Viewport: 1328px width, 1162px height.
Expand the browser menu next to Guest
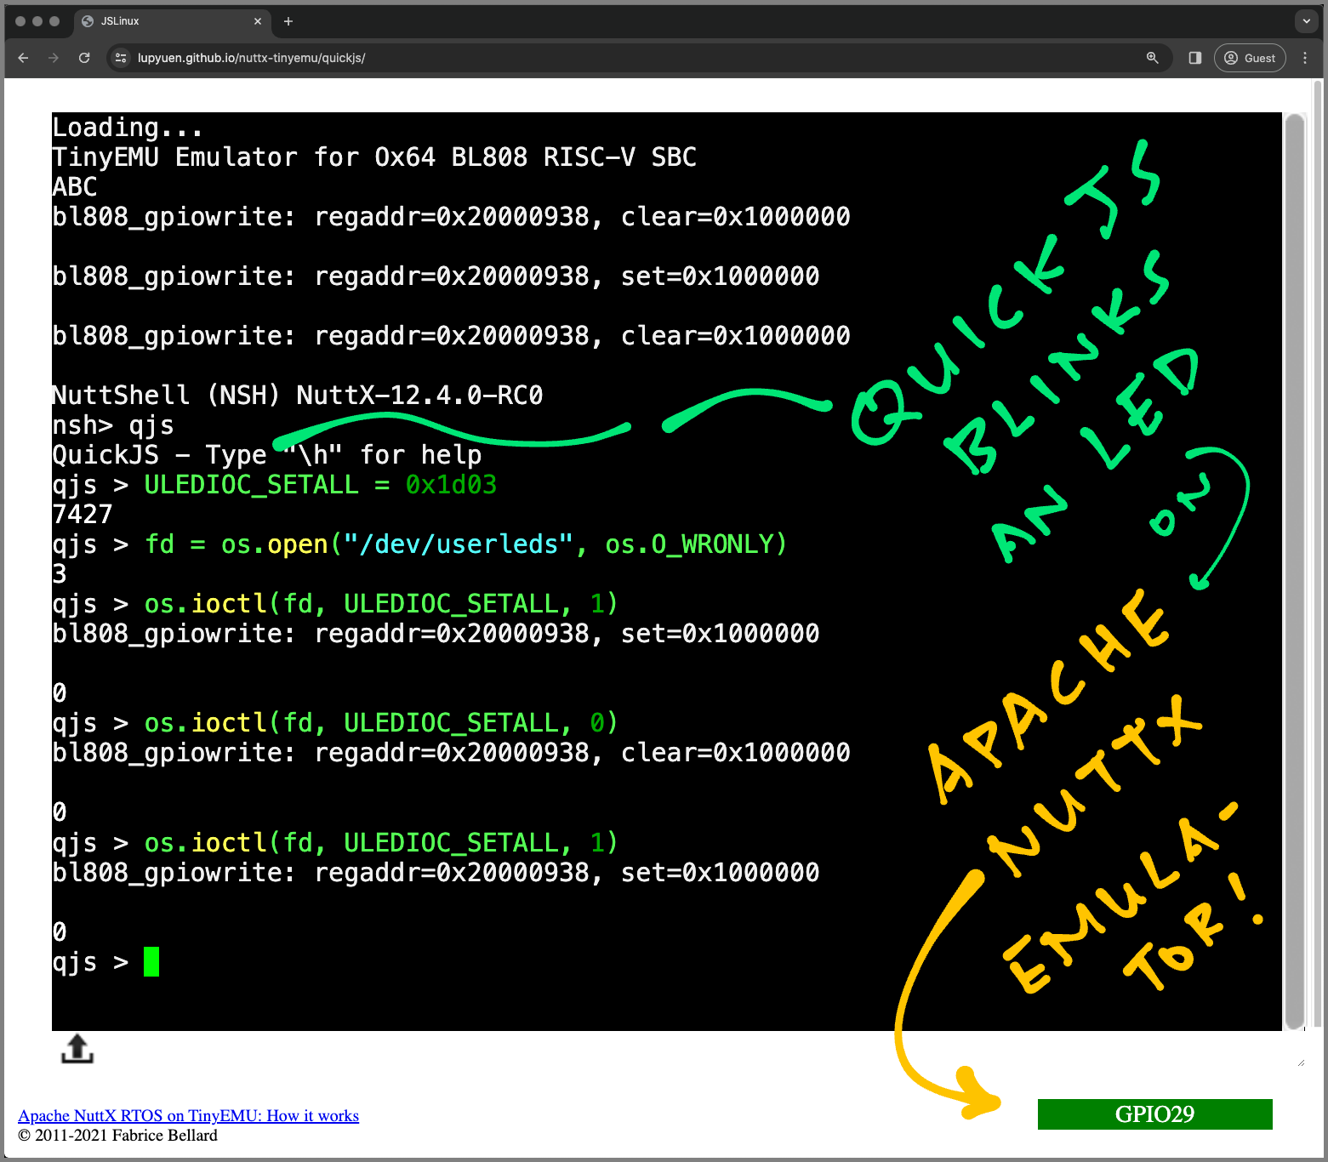click(x=1305, y=58)
